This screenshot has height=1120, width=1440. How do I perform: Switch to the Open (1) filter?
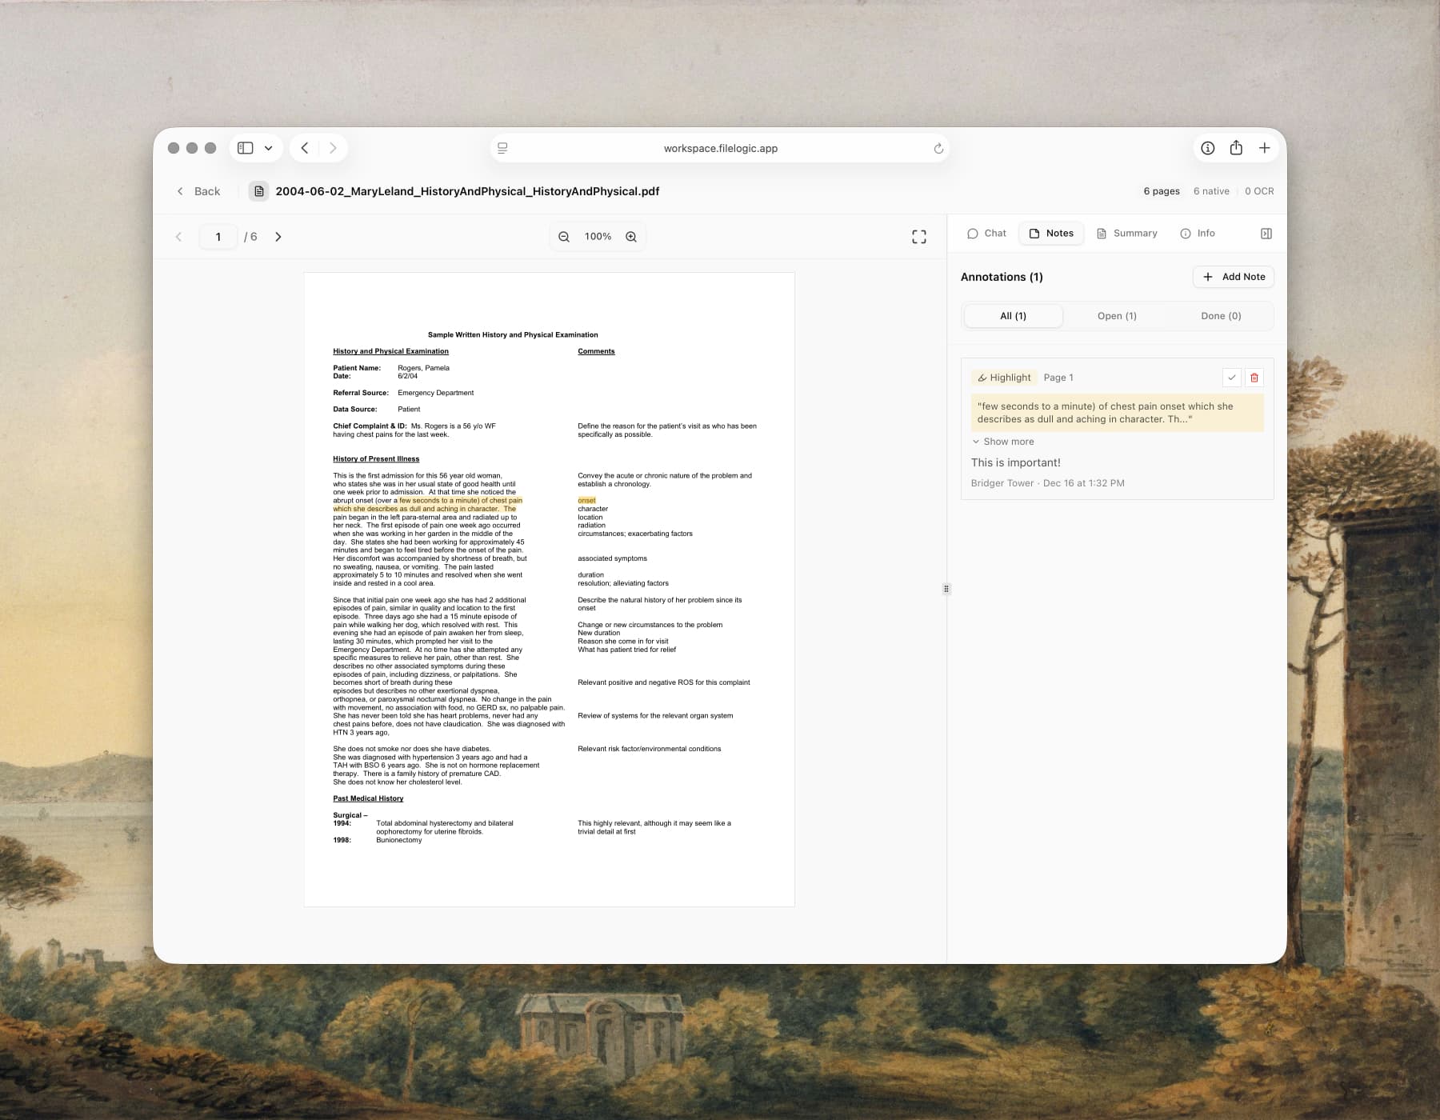[x=1117, y=315]
